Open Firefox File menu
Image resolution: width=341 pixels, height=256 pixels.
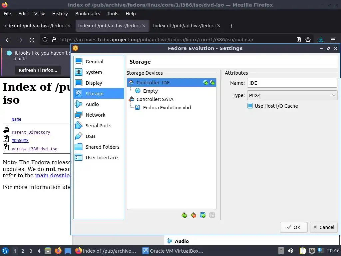click(7, 14)
